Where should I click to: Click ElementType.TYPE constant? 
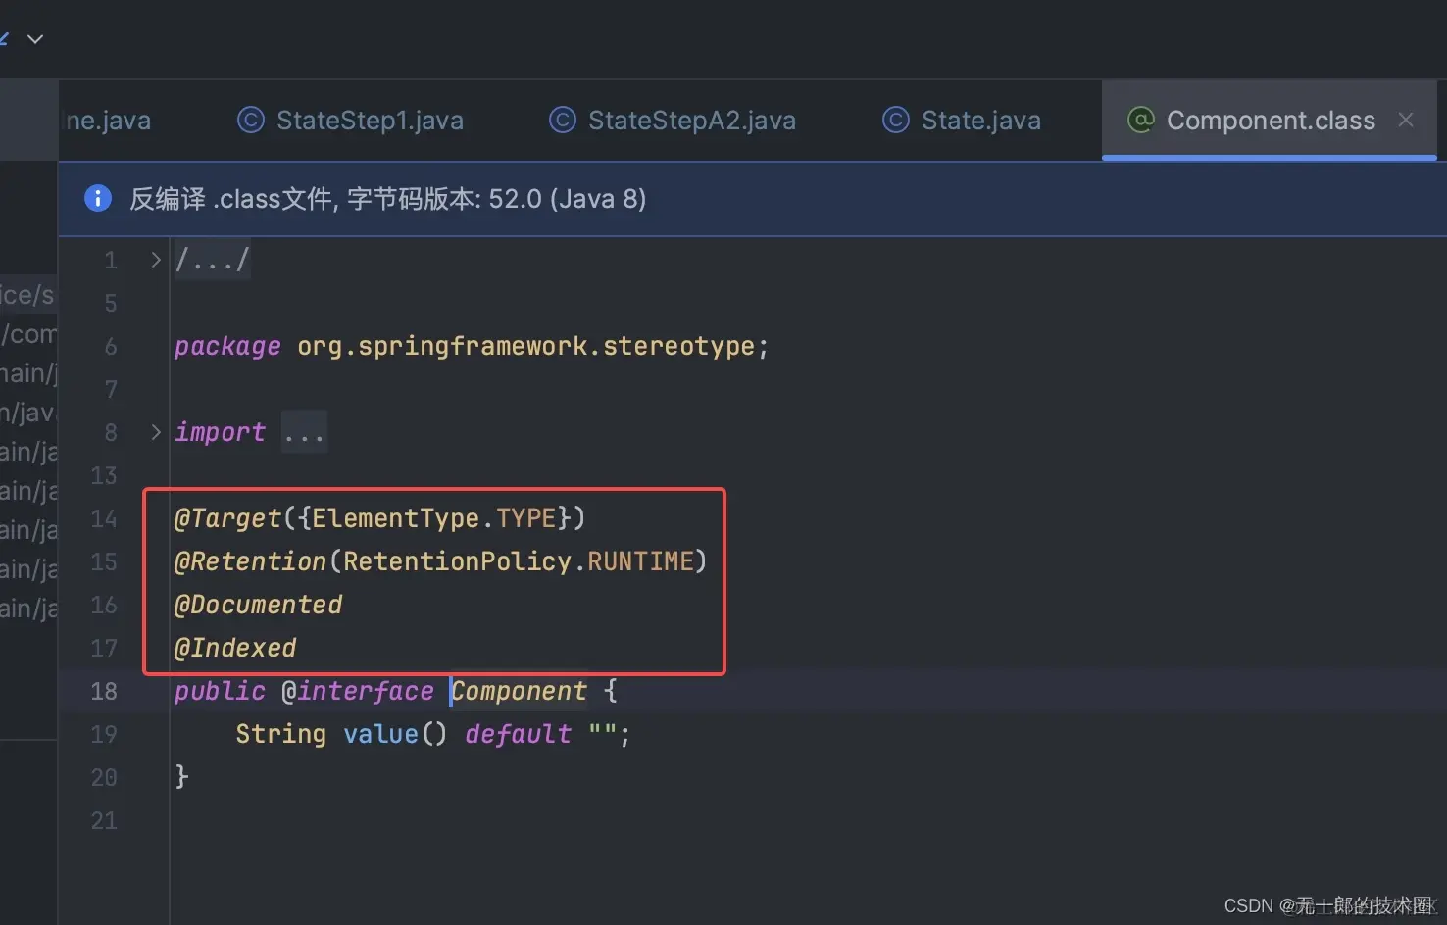click(x=434, y=517)
